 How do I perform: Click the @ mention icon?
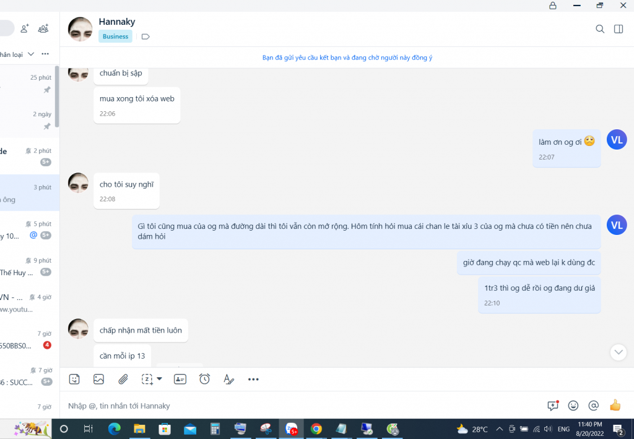coord(593,406)
